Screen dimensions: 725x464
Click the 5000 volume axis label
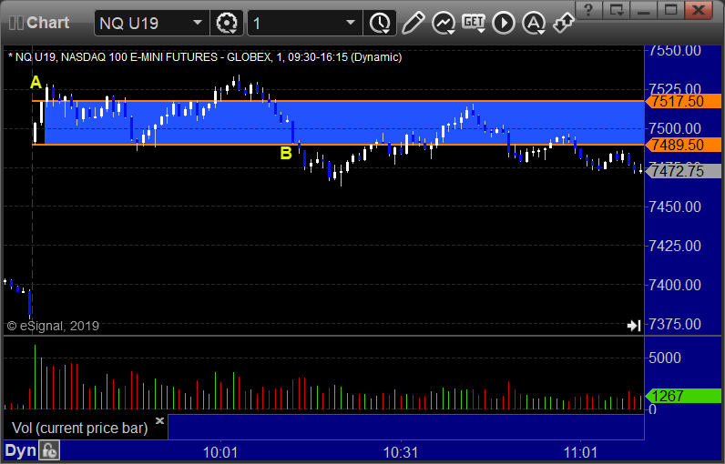point(664,358)
